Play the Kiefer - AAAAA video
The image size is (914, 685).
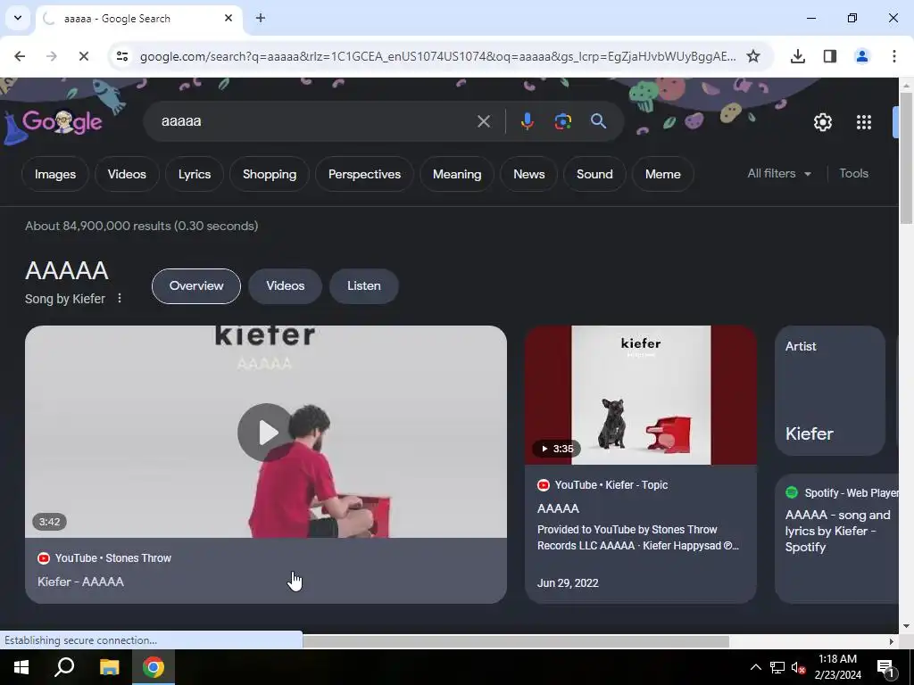point(266,433)
